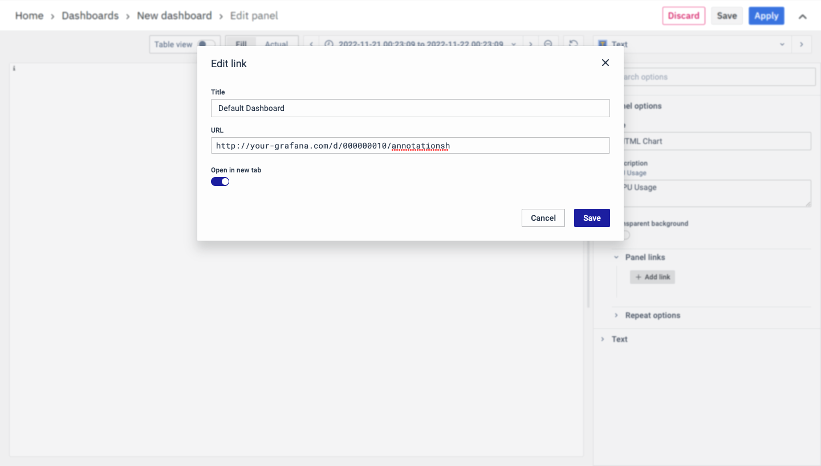
Task: Collapse the top toolbar with chevron-up icon
Action: point(802,17)
